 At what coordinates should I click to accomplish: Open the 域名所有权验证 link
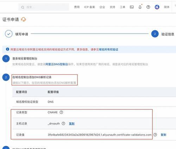click(108, 49)
